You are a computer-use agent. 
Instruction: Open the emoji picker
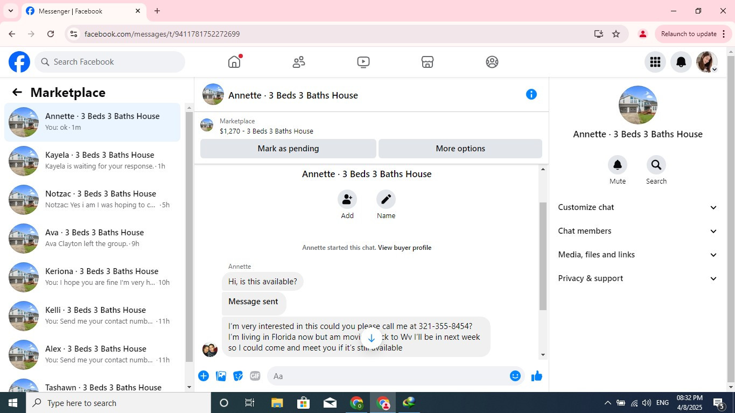(x=515, y=376)
